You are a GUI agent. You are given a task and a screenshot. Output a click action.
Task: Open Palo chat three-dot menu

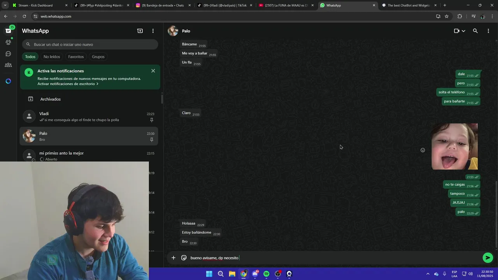click(x=488, y=31)
